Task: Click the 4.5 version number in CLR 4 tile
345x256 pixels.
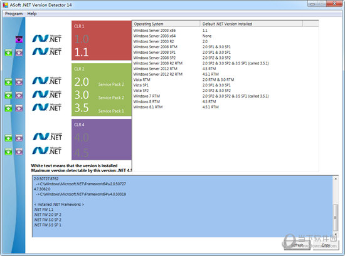Action: [82, 153]
